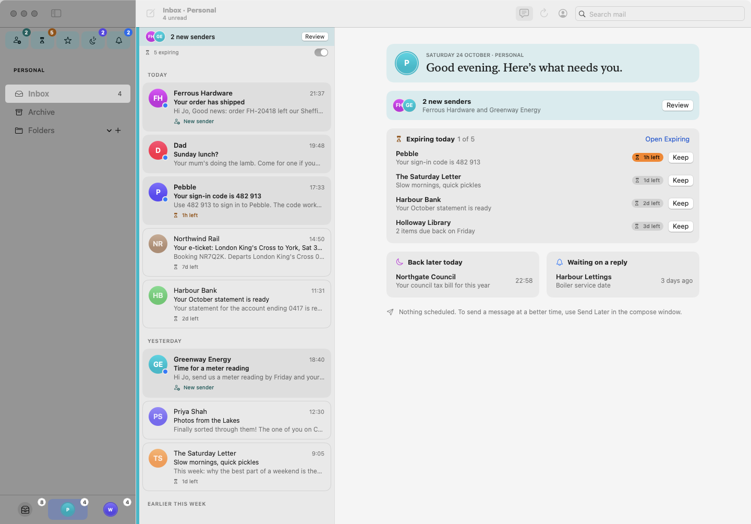Image resolution: width=751 pixels, height=524 pixels.
Task: Click Review in the 2 new senders card
Action: tap(677, 105)
